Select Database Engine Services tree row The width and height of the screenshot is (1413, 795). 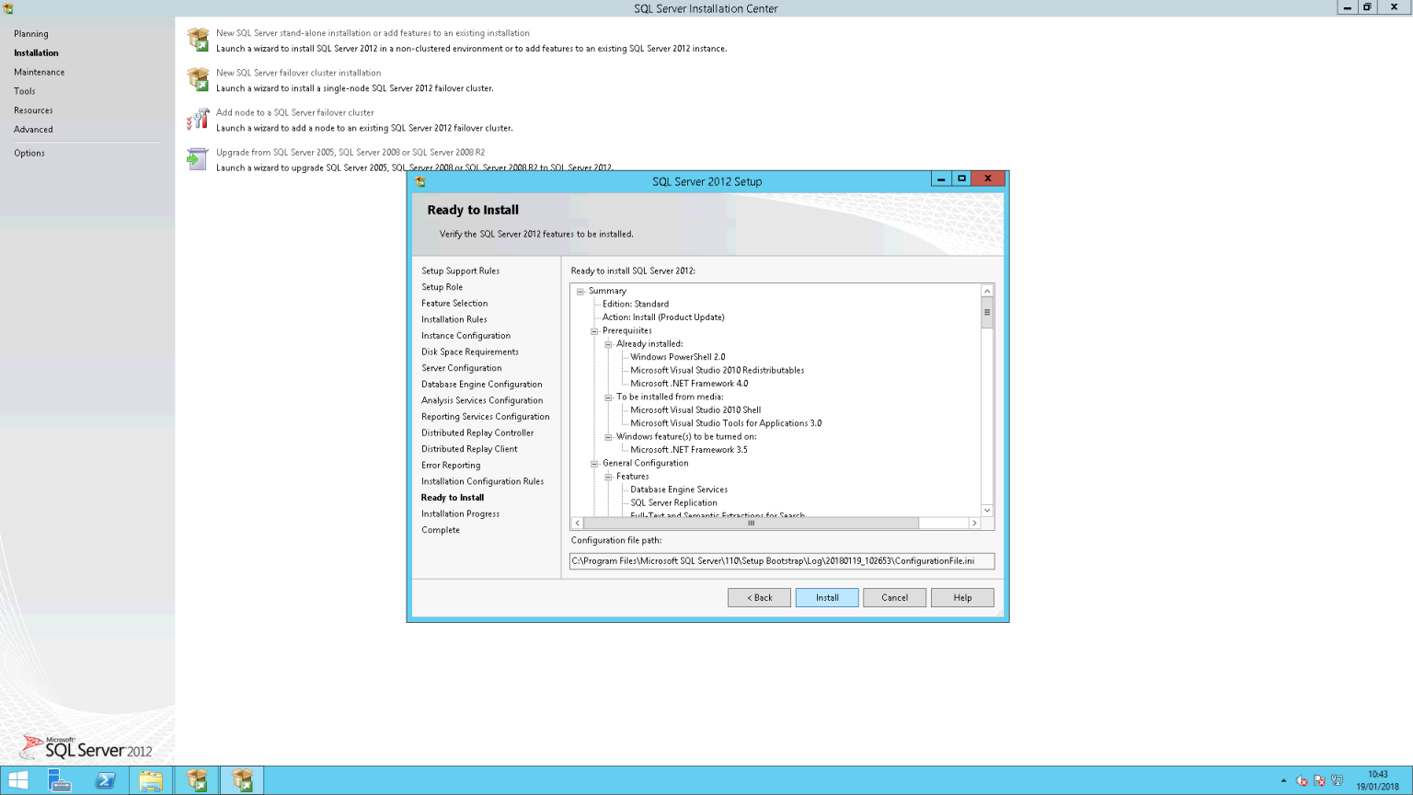click(x=679, y=490)
